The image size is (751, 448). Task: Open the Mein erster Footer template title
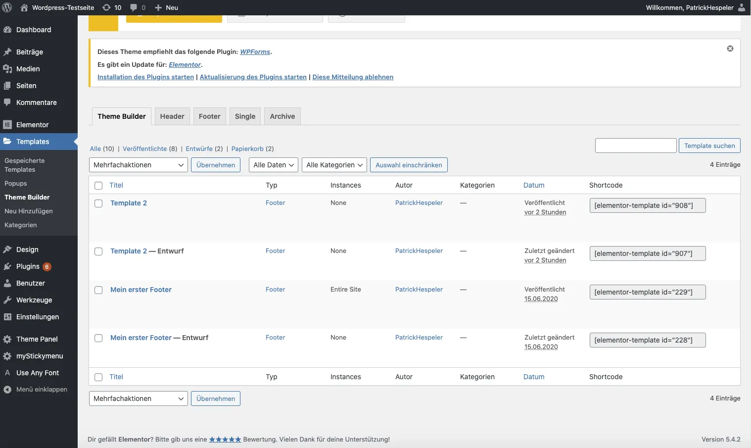141,290
